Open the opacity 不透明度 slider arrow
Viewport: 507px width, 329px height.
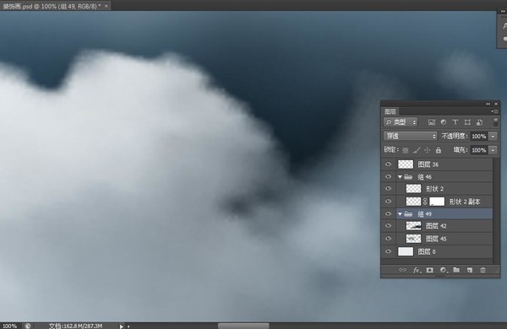(493, 137)
